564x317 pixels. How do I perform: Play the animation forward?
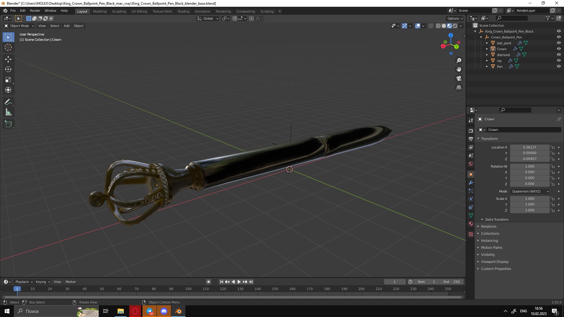tap(239, 282)
